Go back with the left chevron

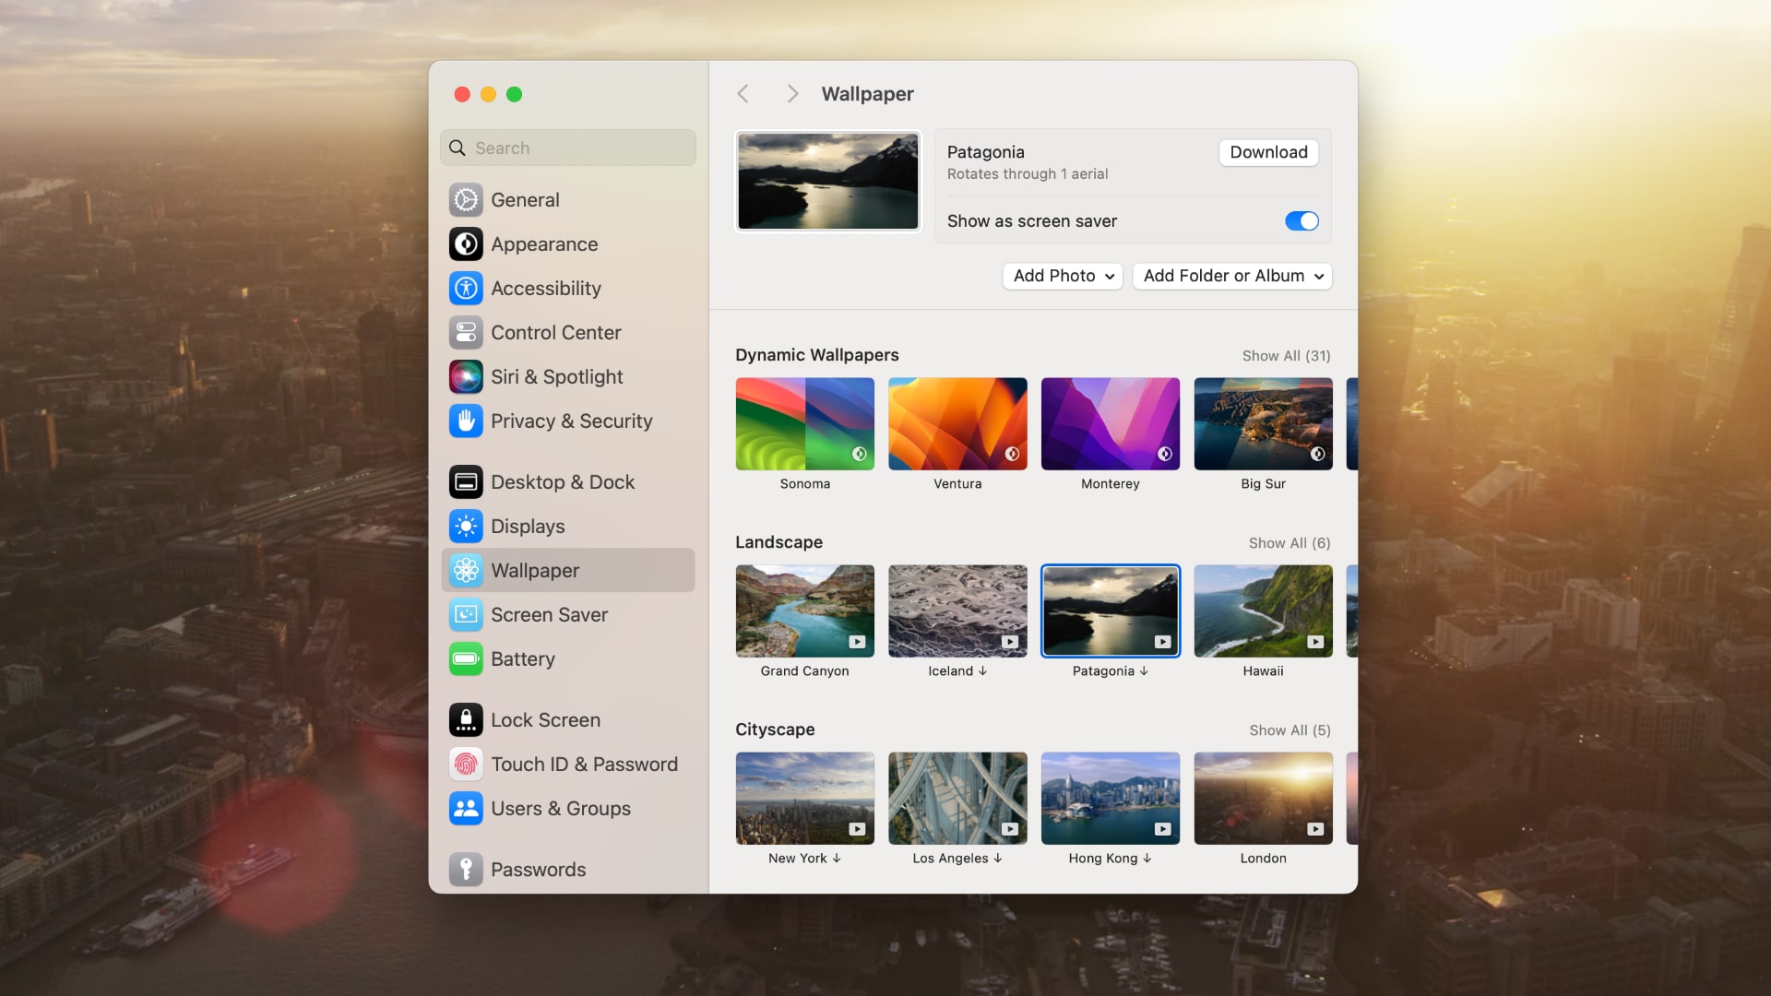[x=743, y=94]
